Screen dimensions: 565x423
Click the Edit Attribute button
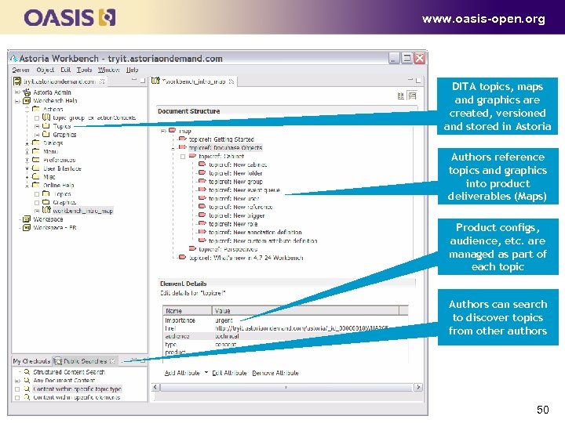[229, 373]
